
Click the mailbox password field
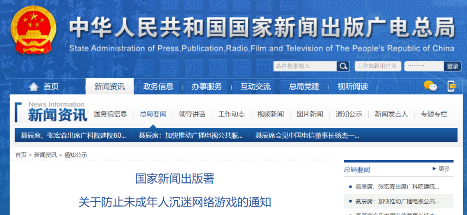(424, 66)
